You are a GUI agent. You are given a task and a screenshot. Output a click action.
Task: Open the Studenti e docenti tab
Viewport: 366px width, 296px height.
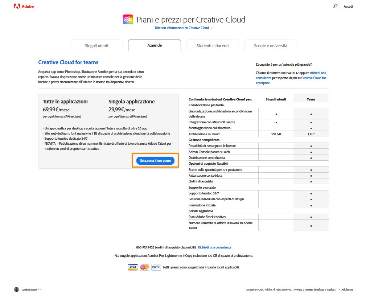213,45
